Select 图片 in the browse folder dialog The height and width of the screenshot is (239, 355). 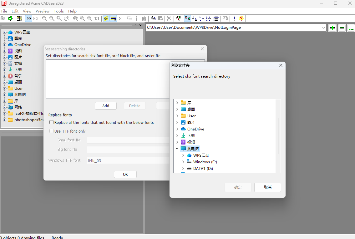pyautogui.click(x=191, y=122)
